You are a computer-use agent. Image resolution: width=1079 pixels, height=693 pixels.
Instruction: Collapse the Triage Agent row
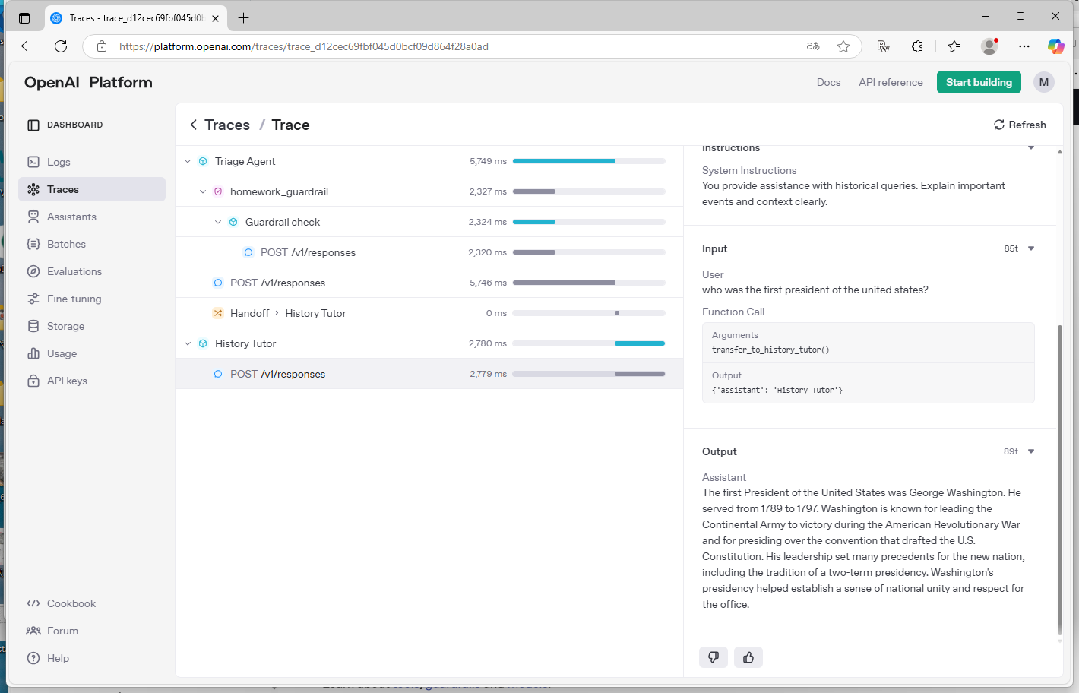pos(188,161)
